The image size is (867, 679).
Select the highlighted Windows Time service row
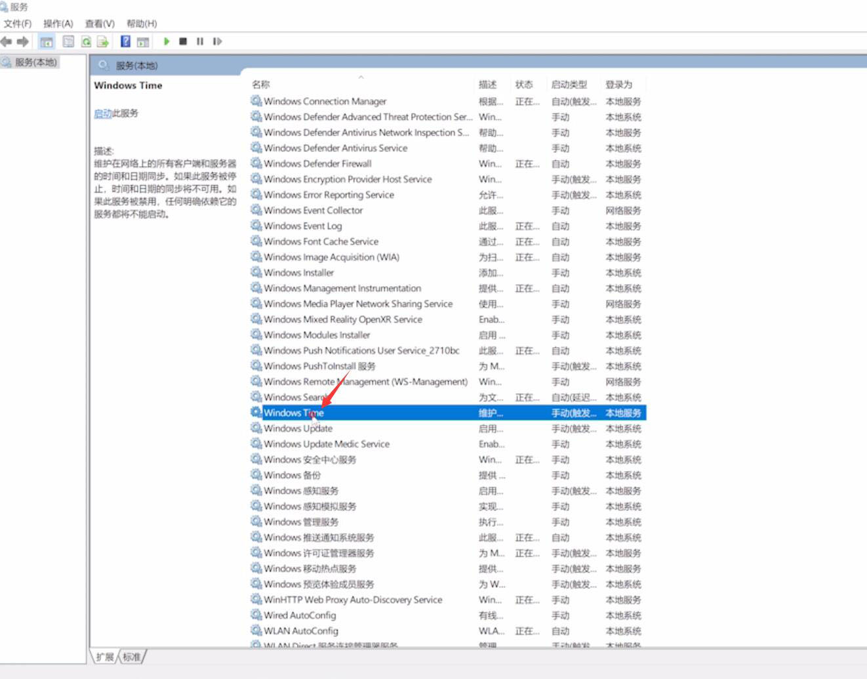tap(448, 413)
